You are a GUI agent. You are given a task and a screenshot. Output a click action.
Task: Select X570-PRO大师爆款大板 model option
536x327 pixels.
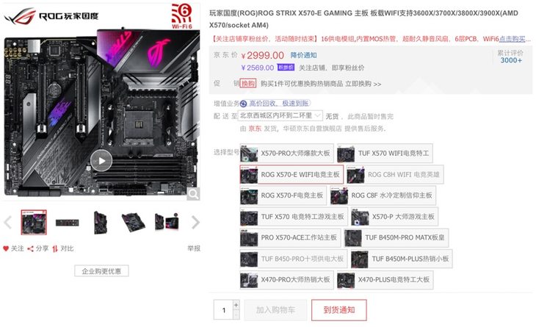tap(287, 154)
